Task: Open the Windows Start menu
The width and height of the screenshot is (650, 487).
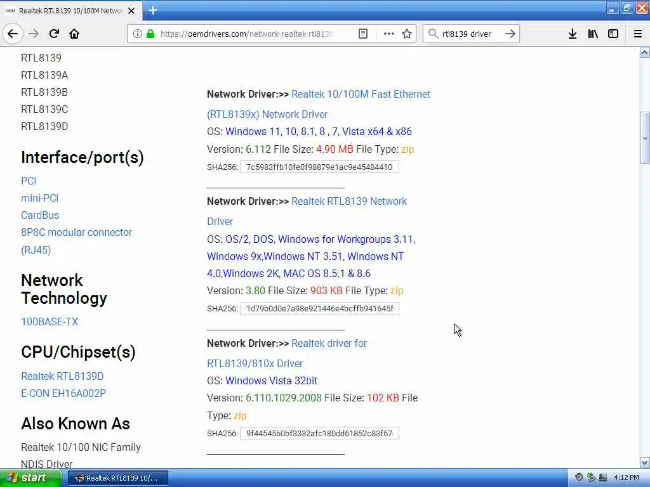Action: coord(30,477)
